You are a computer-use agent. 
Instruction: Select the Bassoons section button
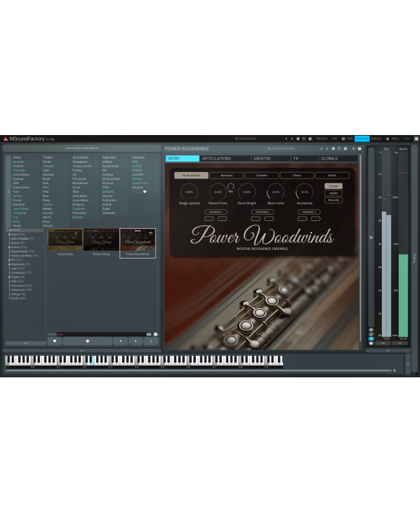(226, 175)
